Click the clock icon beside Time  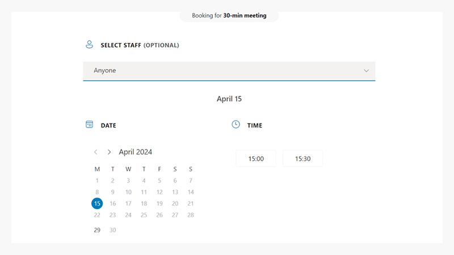pyautogui.click(x=236, y=125)
